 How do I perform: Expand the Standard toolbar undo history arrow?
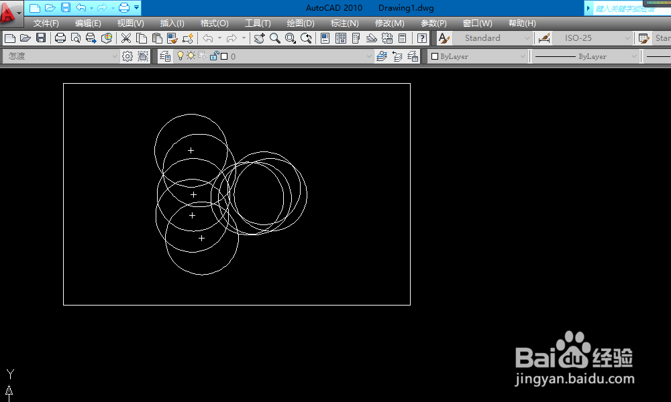(x=219, y=38)
